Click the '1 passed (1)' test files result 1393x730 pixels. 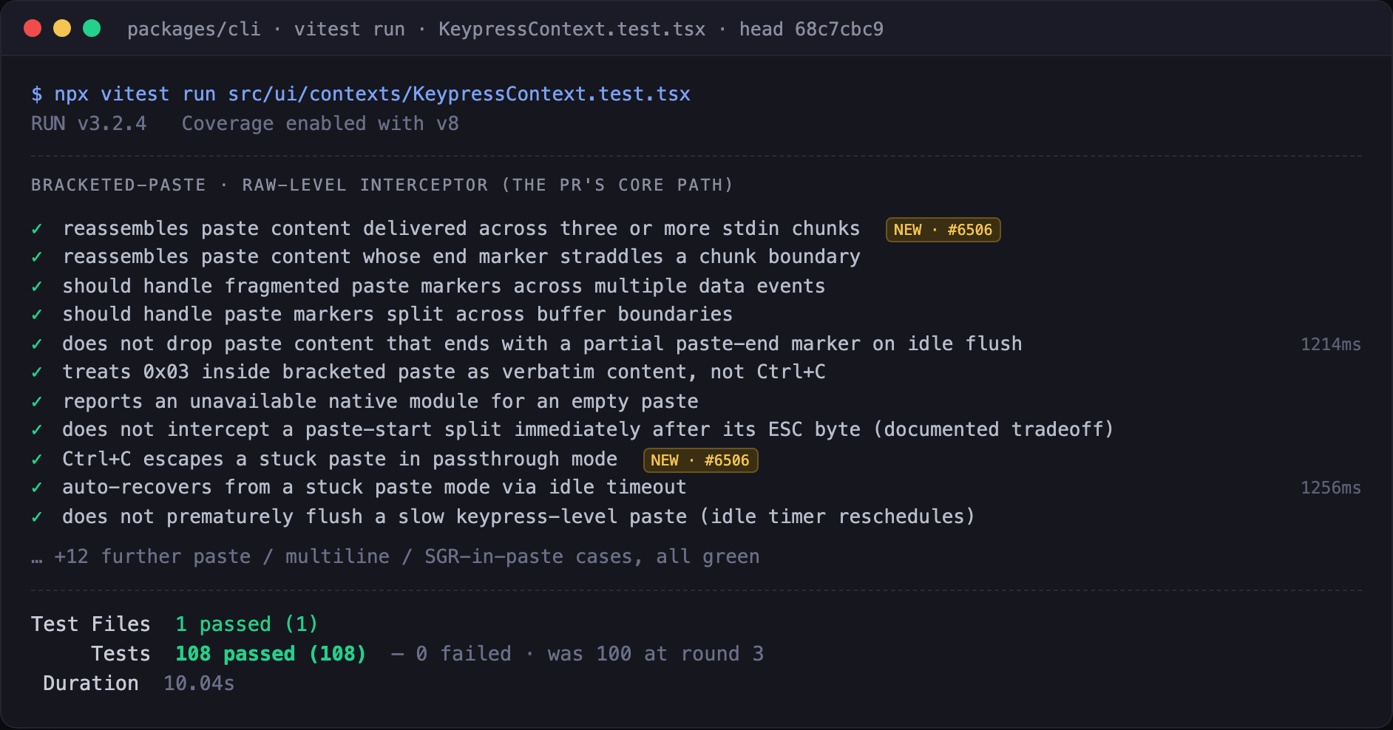pos(247,624)
